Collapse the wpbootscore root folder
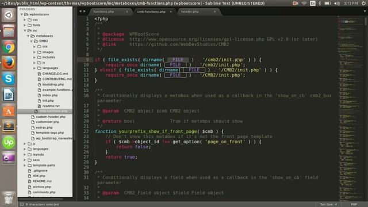368x207 pixels. (x=22, y=14)
